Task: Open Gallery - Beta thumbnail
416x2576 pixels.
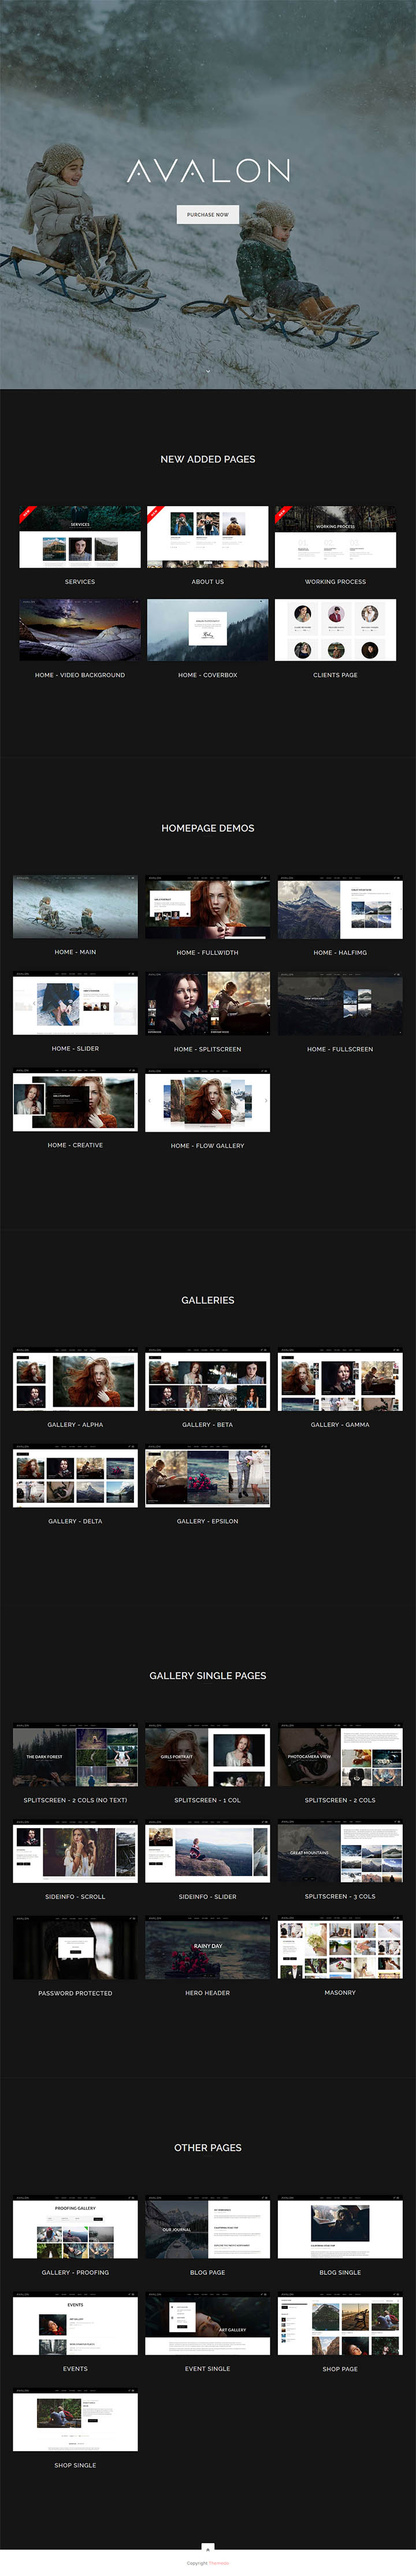Action: point(208,1379)
